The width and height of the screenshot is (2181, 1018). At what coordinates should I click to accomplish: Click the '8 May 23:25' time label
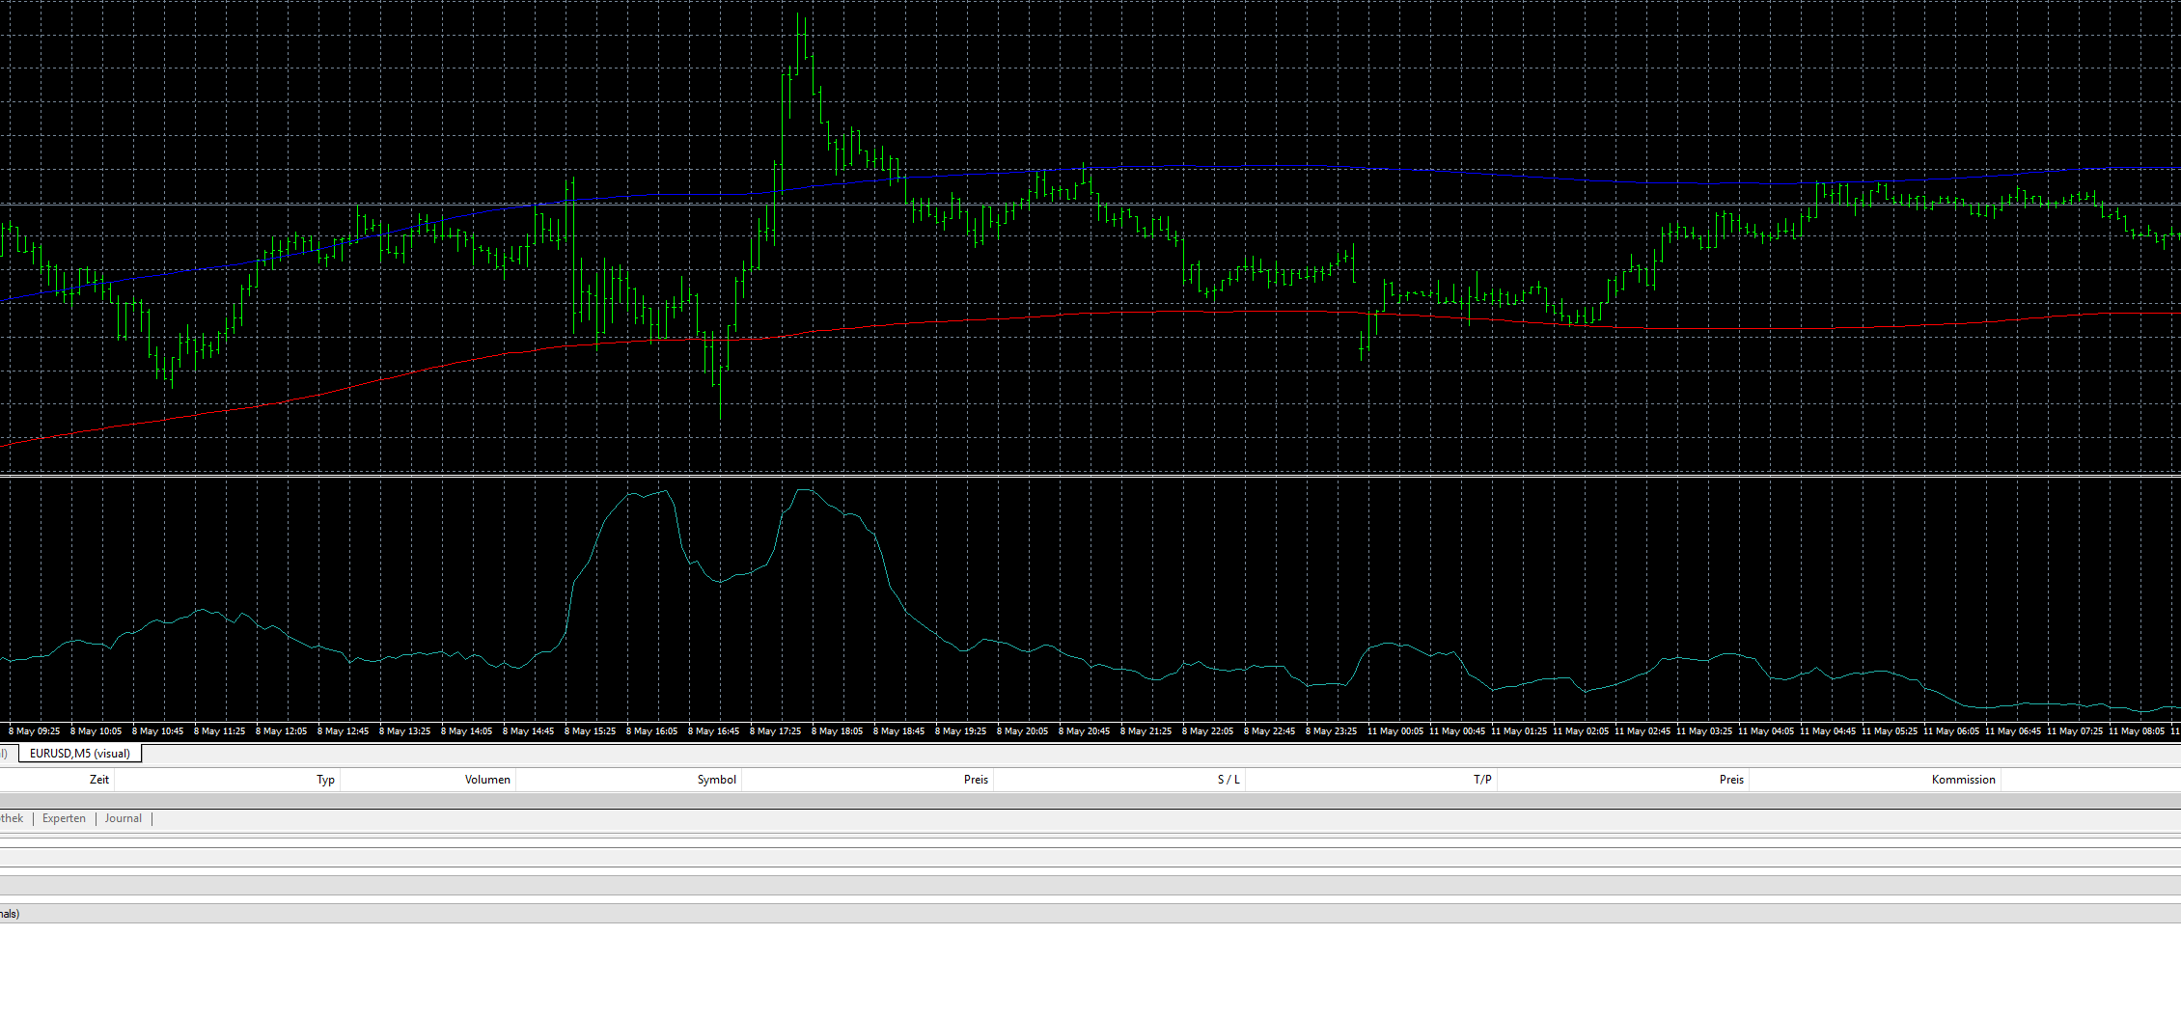1332,731
